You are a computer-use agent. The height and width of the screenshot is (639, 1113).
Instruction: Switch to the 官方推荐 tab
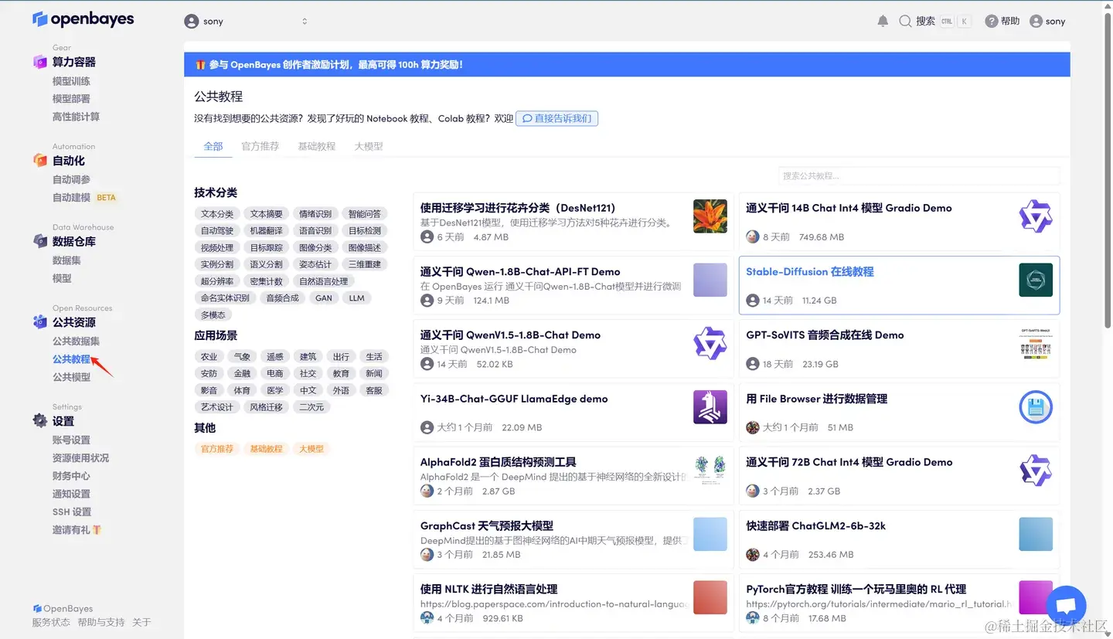click(x=260, y=146)
